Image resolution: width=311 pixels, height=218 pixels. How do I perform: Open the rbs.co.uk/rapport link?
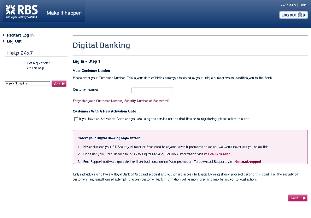pyautogui.click(x=248, y=162)
